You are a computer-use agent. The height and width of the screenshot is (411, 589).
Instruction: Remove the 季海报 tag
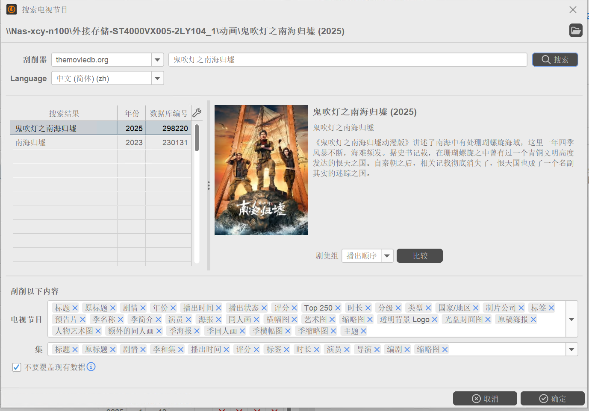click(197, 331)
